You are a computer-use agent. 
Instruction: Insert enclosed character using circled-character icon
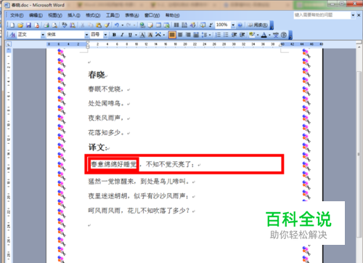point(284,35)
